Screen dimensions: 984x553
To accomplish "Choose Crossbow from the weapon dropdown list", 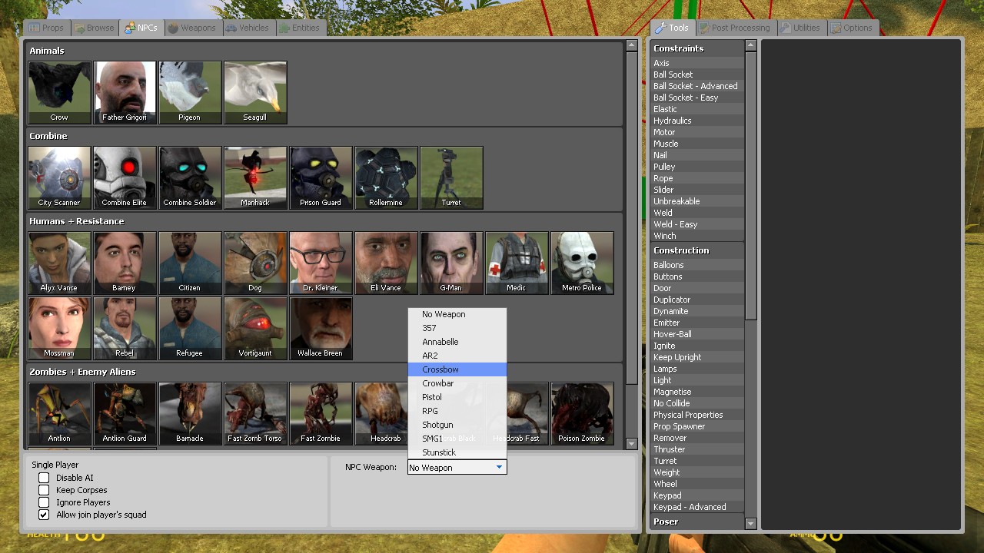I will click(440, 369).
